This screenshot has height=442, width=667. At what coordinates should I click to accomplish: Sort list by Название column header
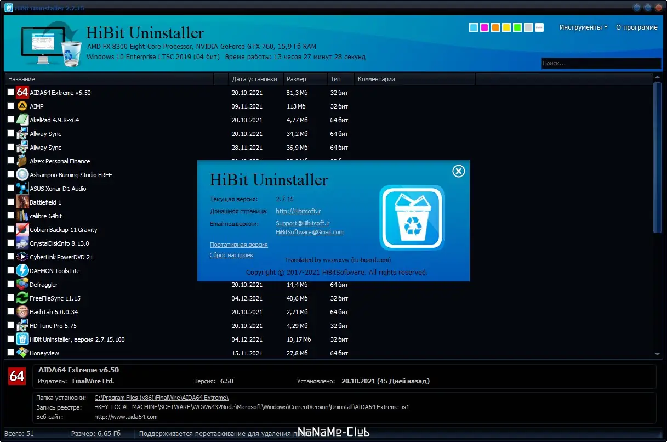(109, 79)
